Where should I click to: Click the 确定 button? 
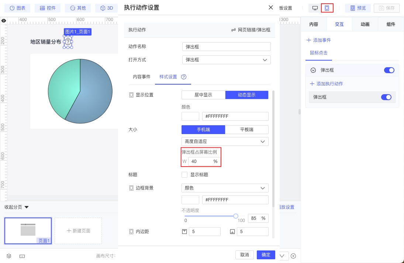[266, 255]
